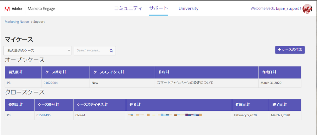The image size is (317, 135).
Task: Click the Welcome Back user greeting
Action: pos(276,9)
